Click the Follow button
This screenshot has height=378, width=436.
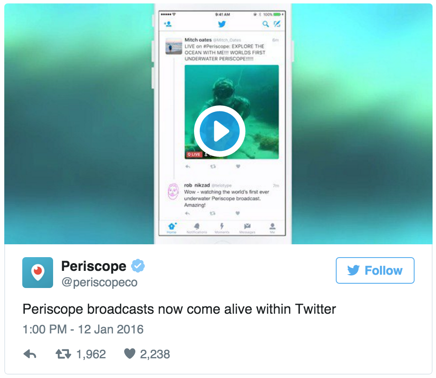tap(375, 270)
